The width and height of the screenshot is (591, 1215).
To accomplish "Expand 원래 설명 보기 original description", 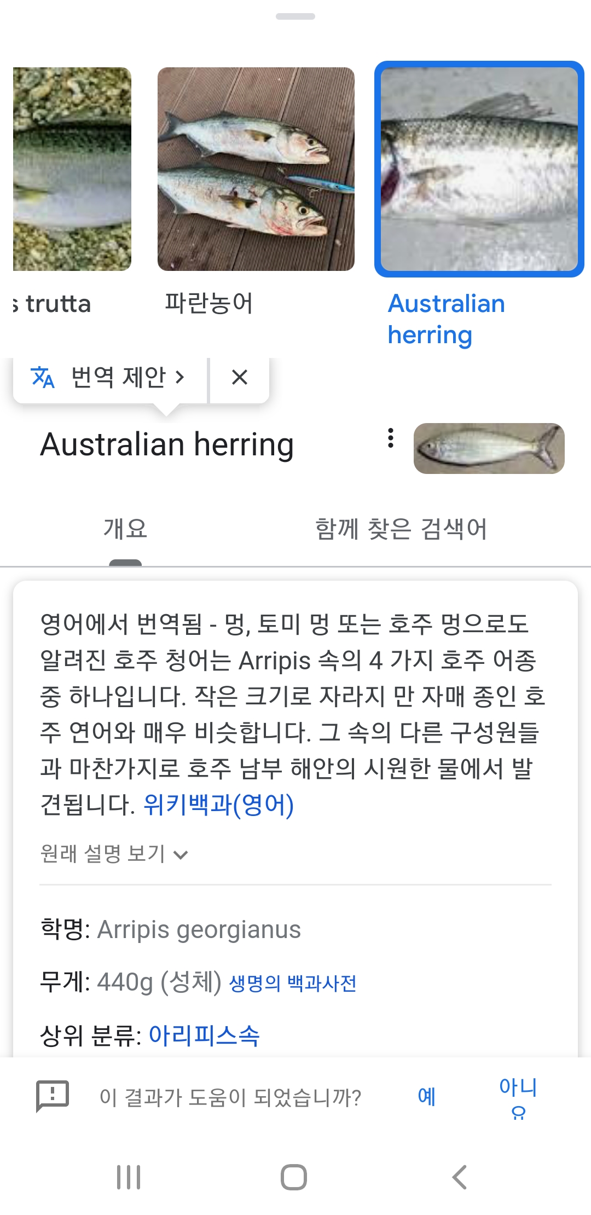I will [114, 854].
